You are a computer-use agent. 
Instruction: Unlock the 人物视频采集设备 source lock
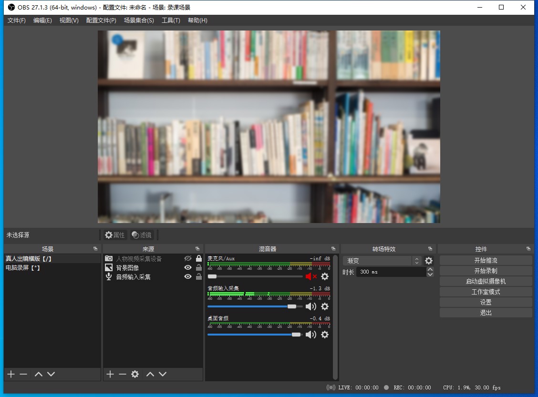pyautogui.click(x=199, y=259)
